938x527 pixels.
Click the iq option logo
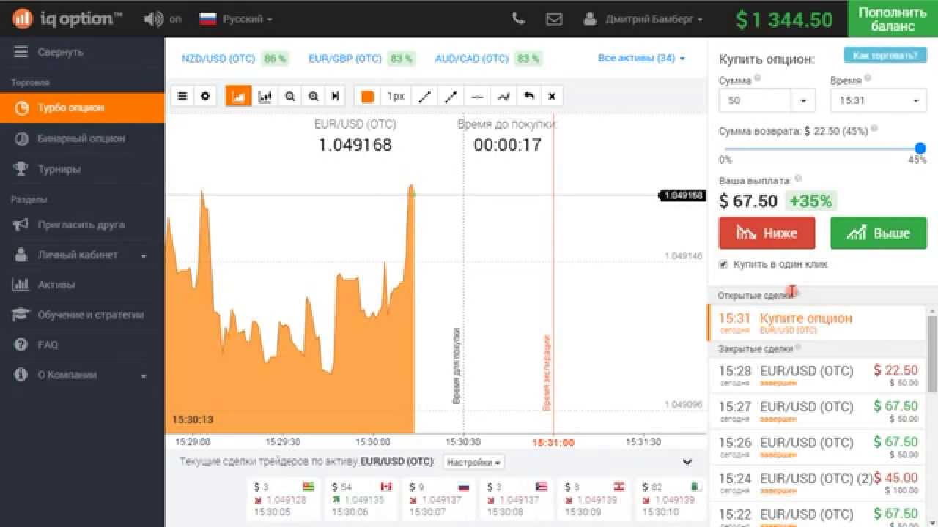(x=67, y=19)
